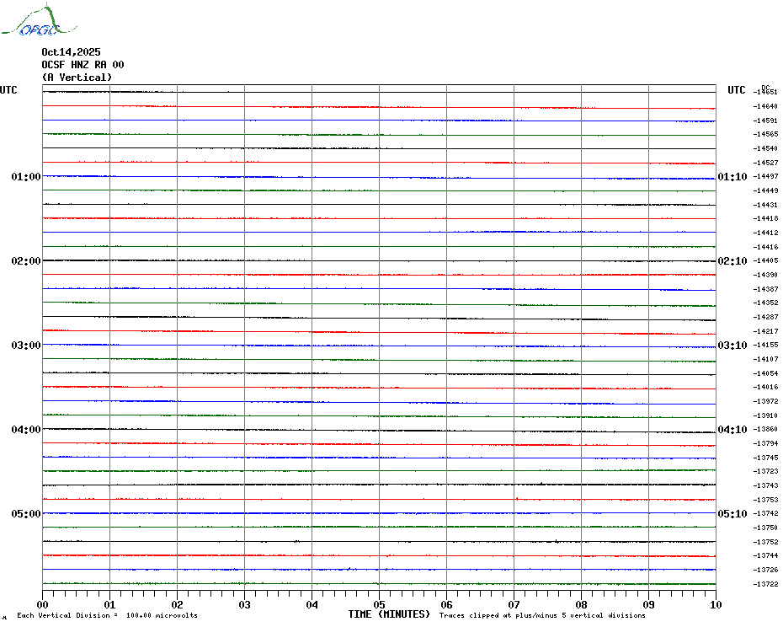The height and width of the screenshot is (627, 783).
Task: Click the -14651 offset value at top right
Action: 766,92
